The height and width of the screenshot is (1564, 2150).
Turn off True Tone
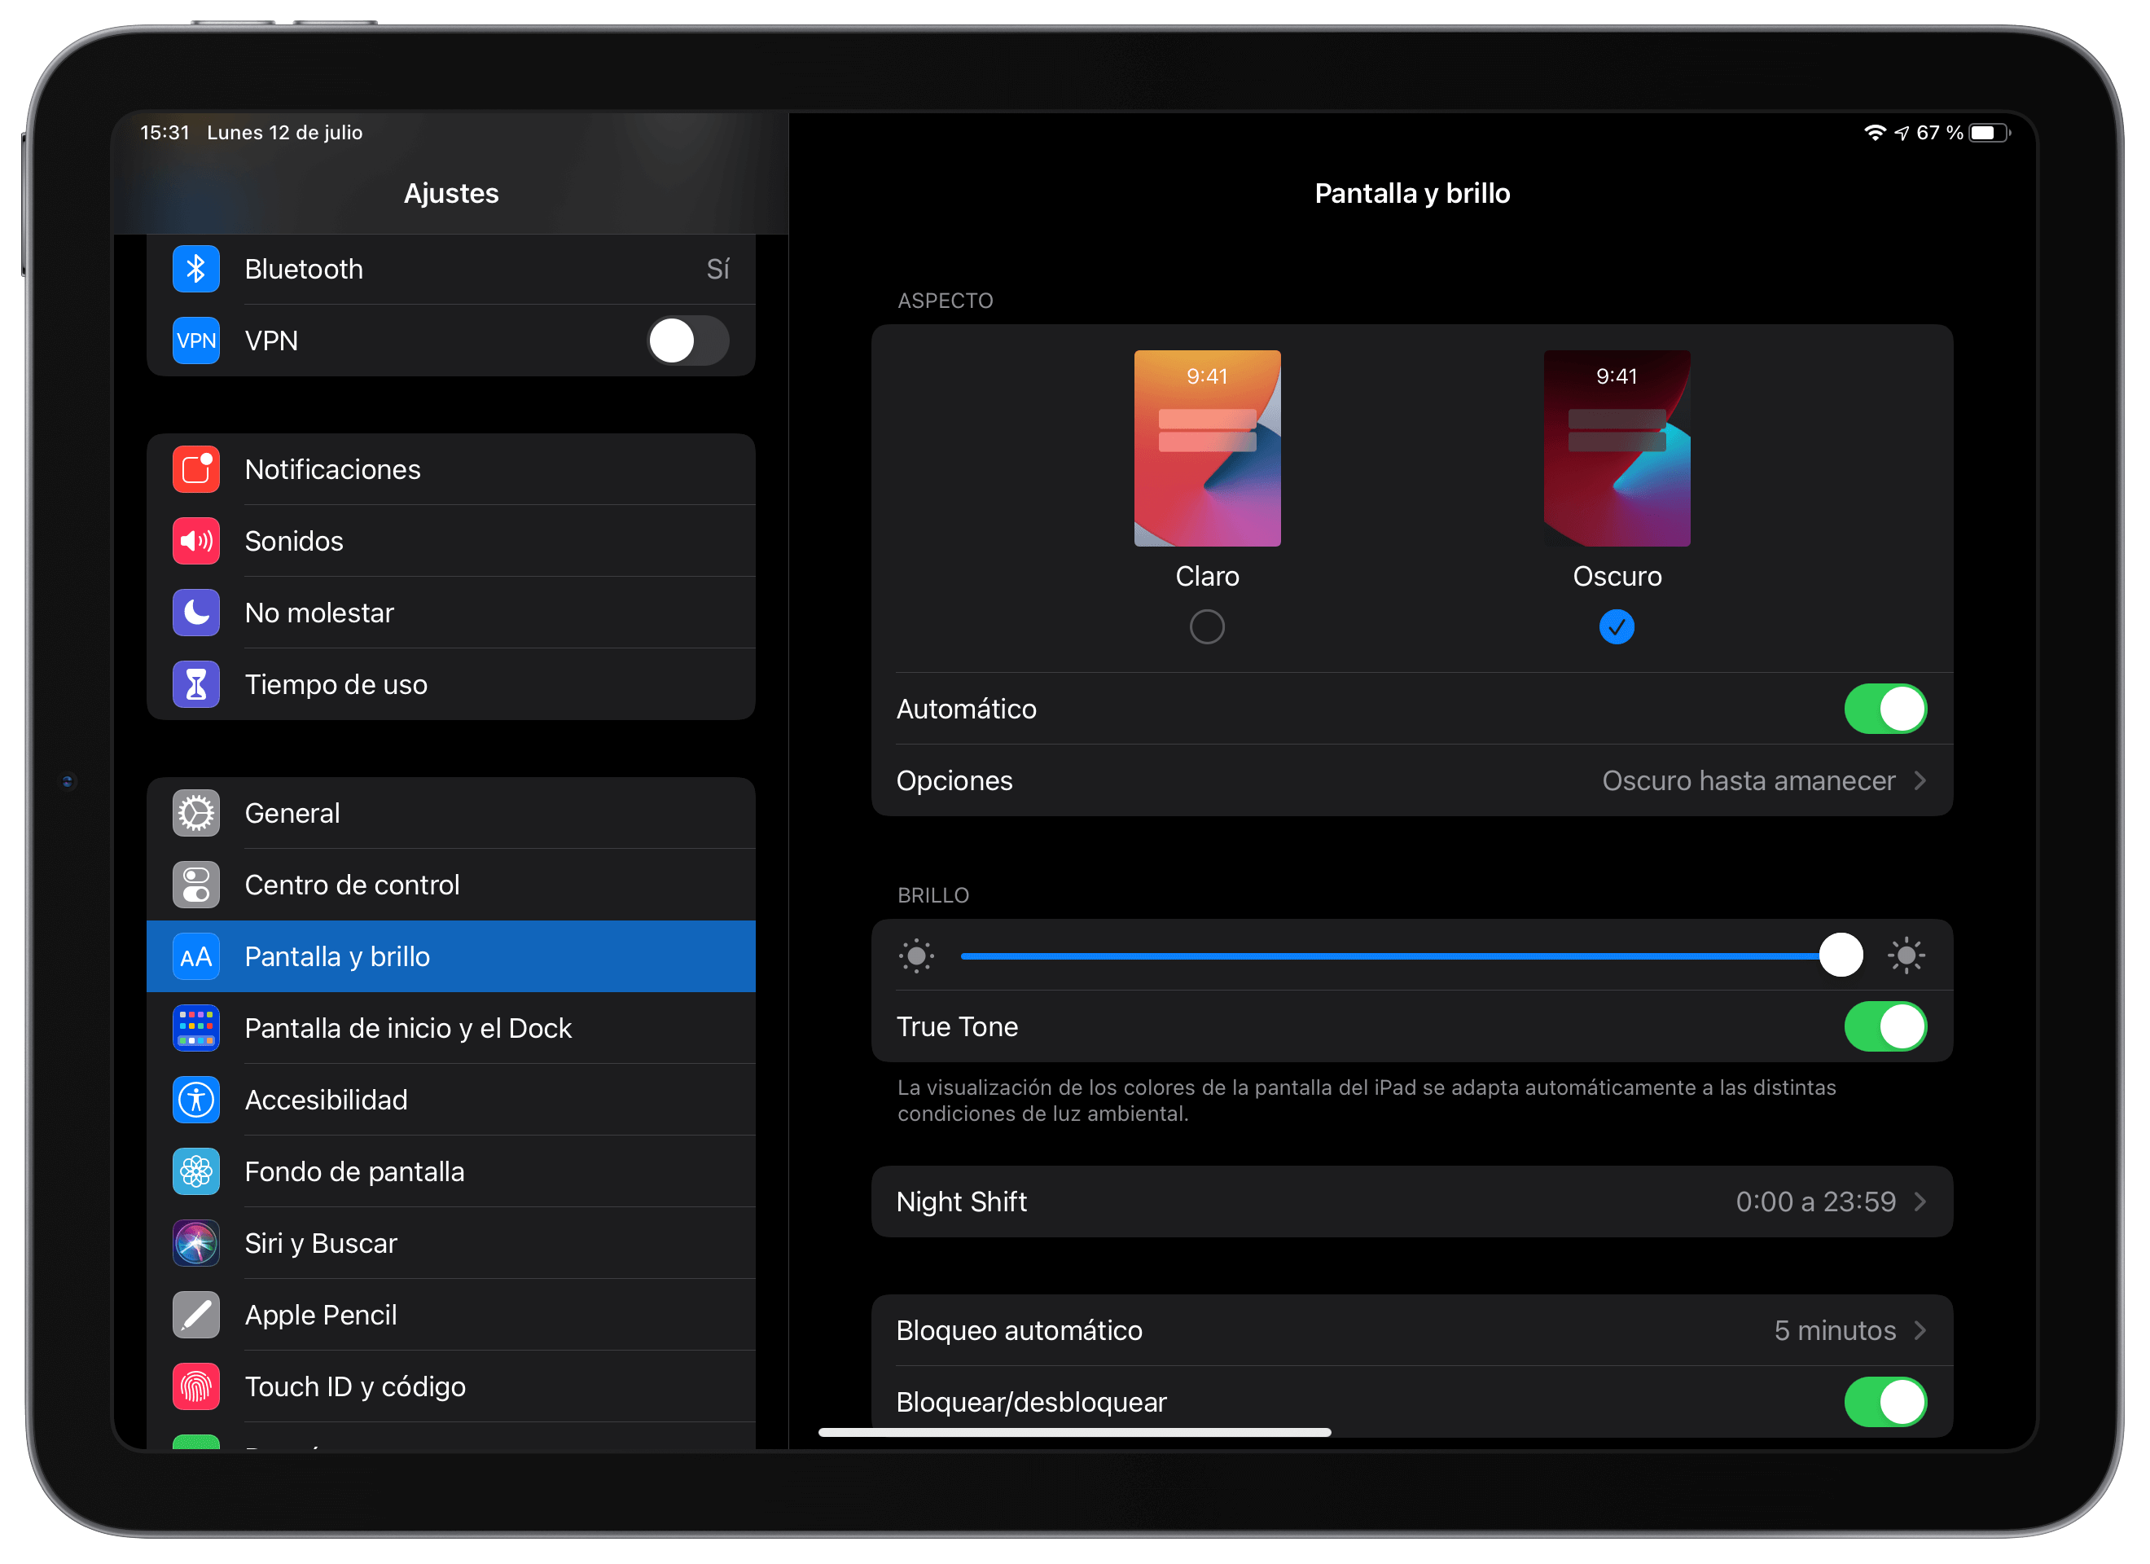pos(1885,1026)
